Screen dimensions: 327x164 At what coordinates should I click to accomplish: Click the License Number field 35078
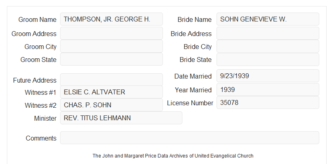coord(268,102)
